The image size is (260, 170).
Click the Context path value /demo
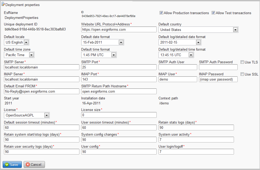point(164,103)
